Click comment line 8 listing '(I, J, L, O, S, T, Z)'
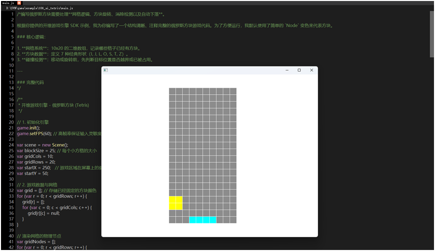The image size is (435, 251). 73,54
